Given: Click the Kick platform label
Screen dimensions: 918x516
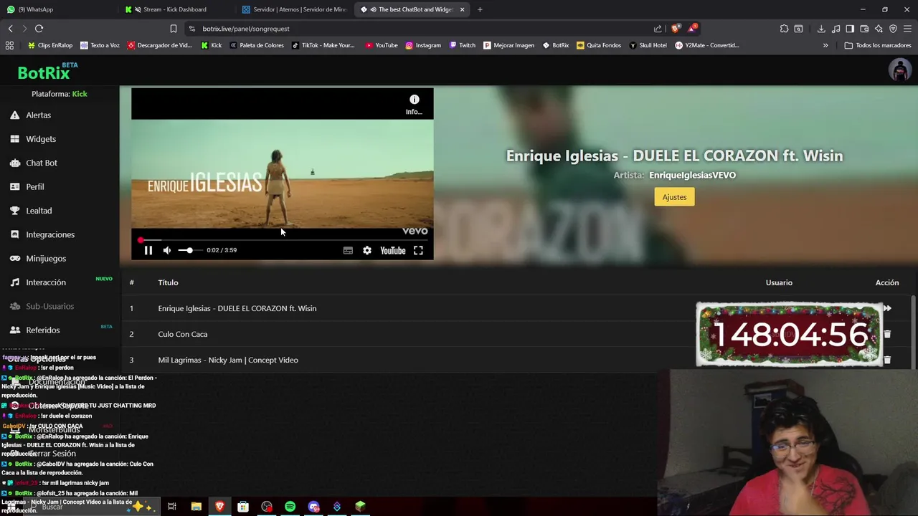Looking at the screenshot, I should tap(80, 94).
